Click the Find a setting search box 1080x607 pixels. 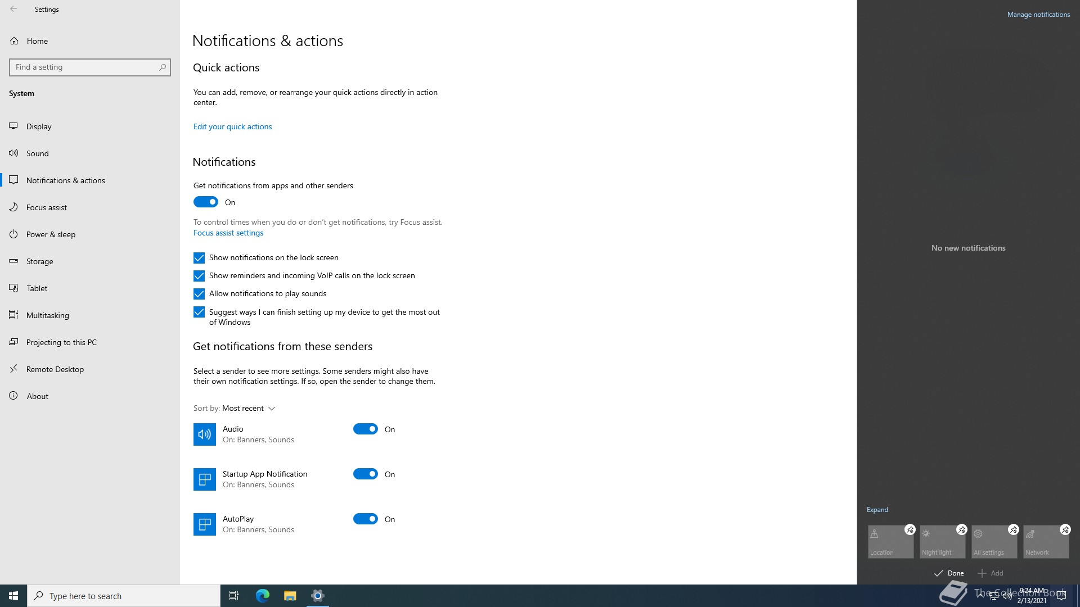[x=84, y=67]
